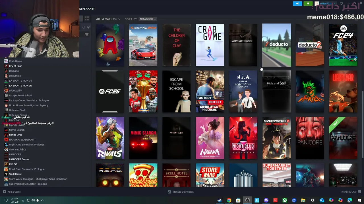Open the Xbox app from taskbar
This screenshot has height=204, width=364.
tap(285, 200)
